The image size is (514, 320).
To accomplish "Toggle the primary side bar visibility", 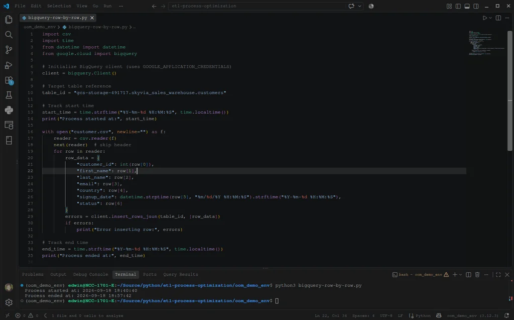I will point(458,6).
